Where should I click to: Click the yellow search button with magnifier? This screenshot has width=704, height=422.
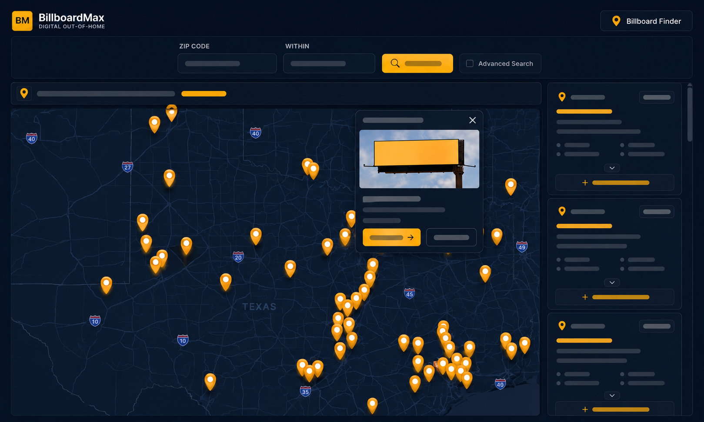pos(417,63)
